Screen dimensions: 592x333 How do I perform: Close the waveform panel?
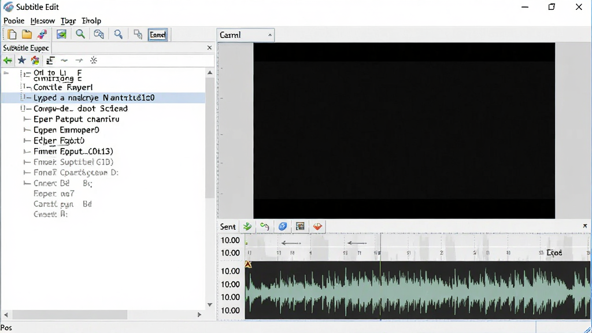(585, 226)
